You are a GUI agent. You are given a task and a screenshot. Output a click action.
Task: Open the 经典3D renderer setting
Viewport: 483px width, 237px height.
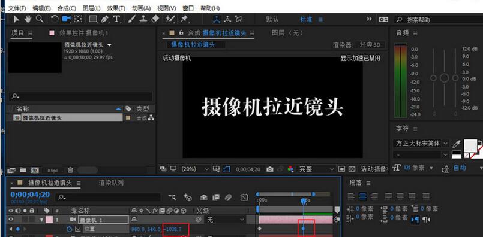(x=370, y=45)
